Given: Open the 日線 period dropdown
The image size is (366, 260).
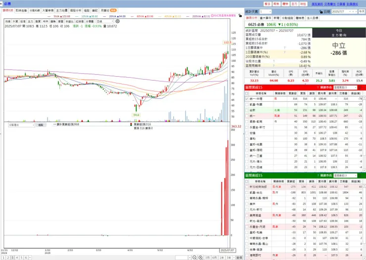Looking at the screenshot, I should (x=105, y=21).
